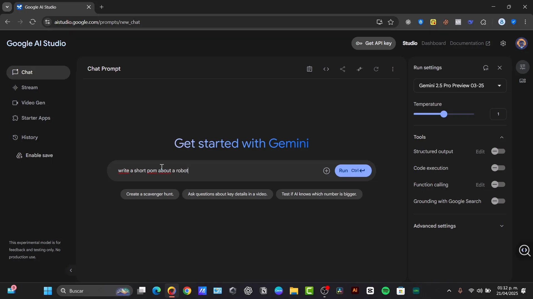533x299 pixels.
Task: Reset the chat with the refresh icon
Action: click(376, 69)
